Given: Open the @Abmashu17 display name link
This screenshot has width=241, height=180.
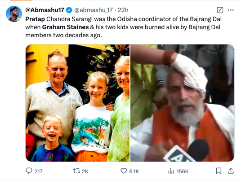Looking at the screenshot, I should pos(45,10).
